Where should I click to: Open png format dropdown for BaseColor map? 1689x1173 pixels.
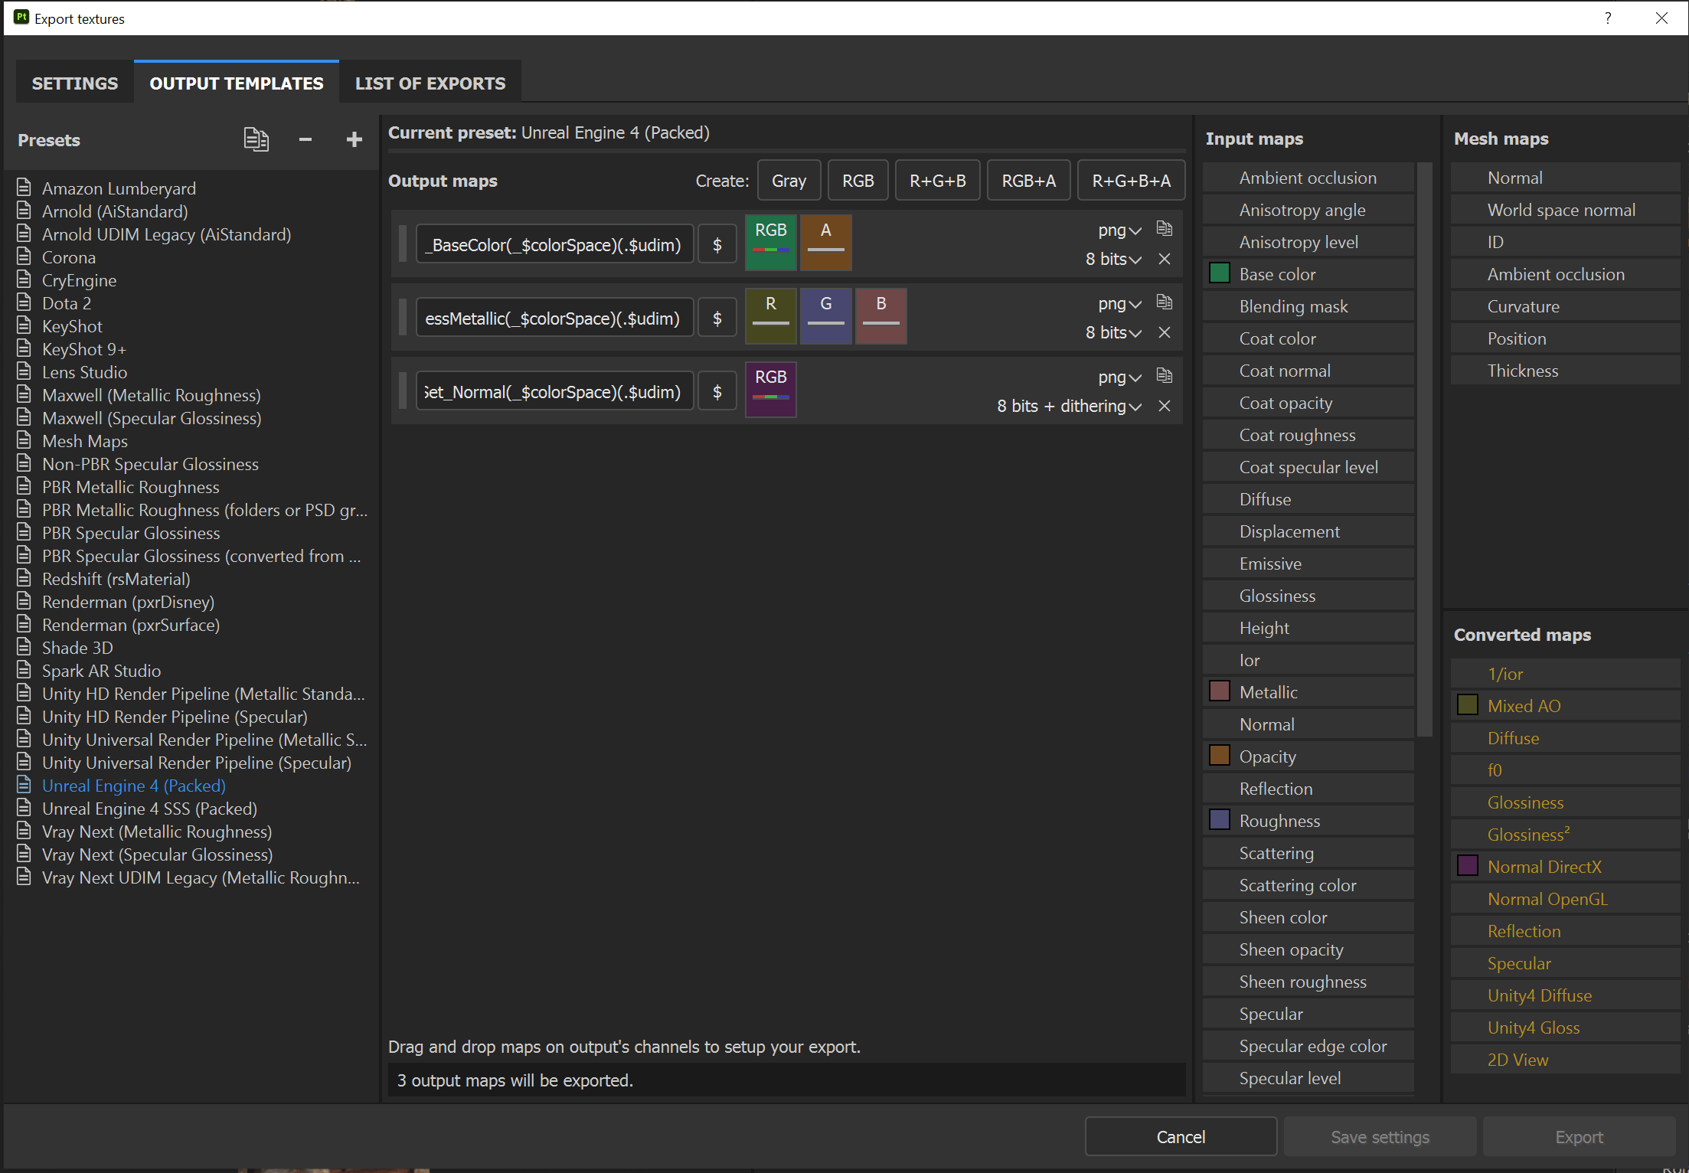(1119, 230)
